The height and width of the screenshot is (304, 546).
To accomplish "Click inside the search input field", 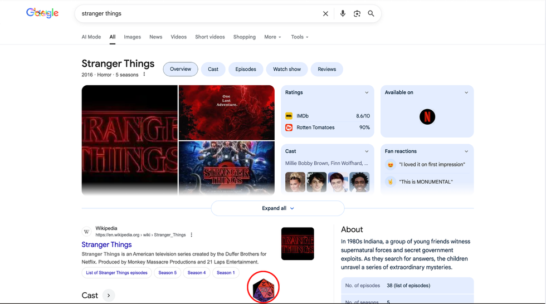I will [x=195, y=14].
